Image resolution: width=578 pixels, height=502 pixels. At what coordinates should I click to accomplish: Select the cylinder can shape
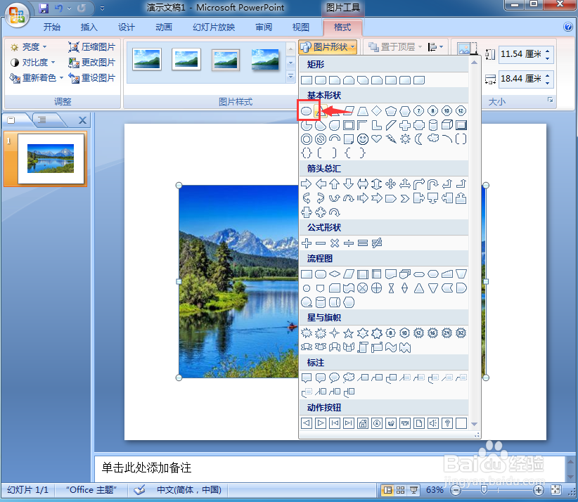(433, 125)
